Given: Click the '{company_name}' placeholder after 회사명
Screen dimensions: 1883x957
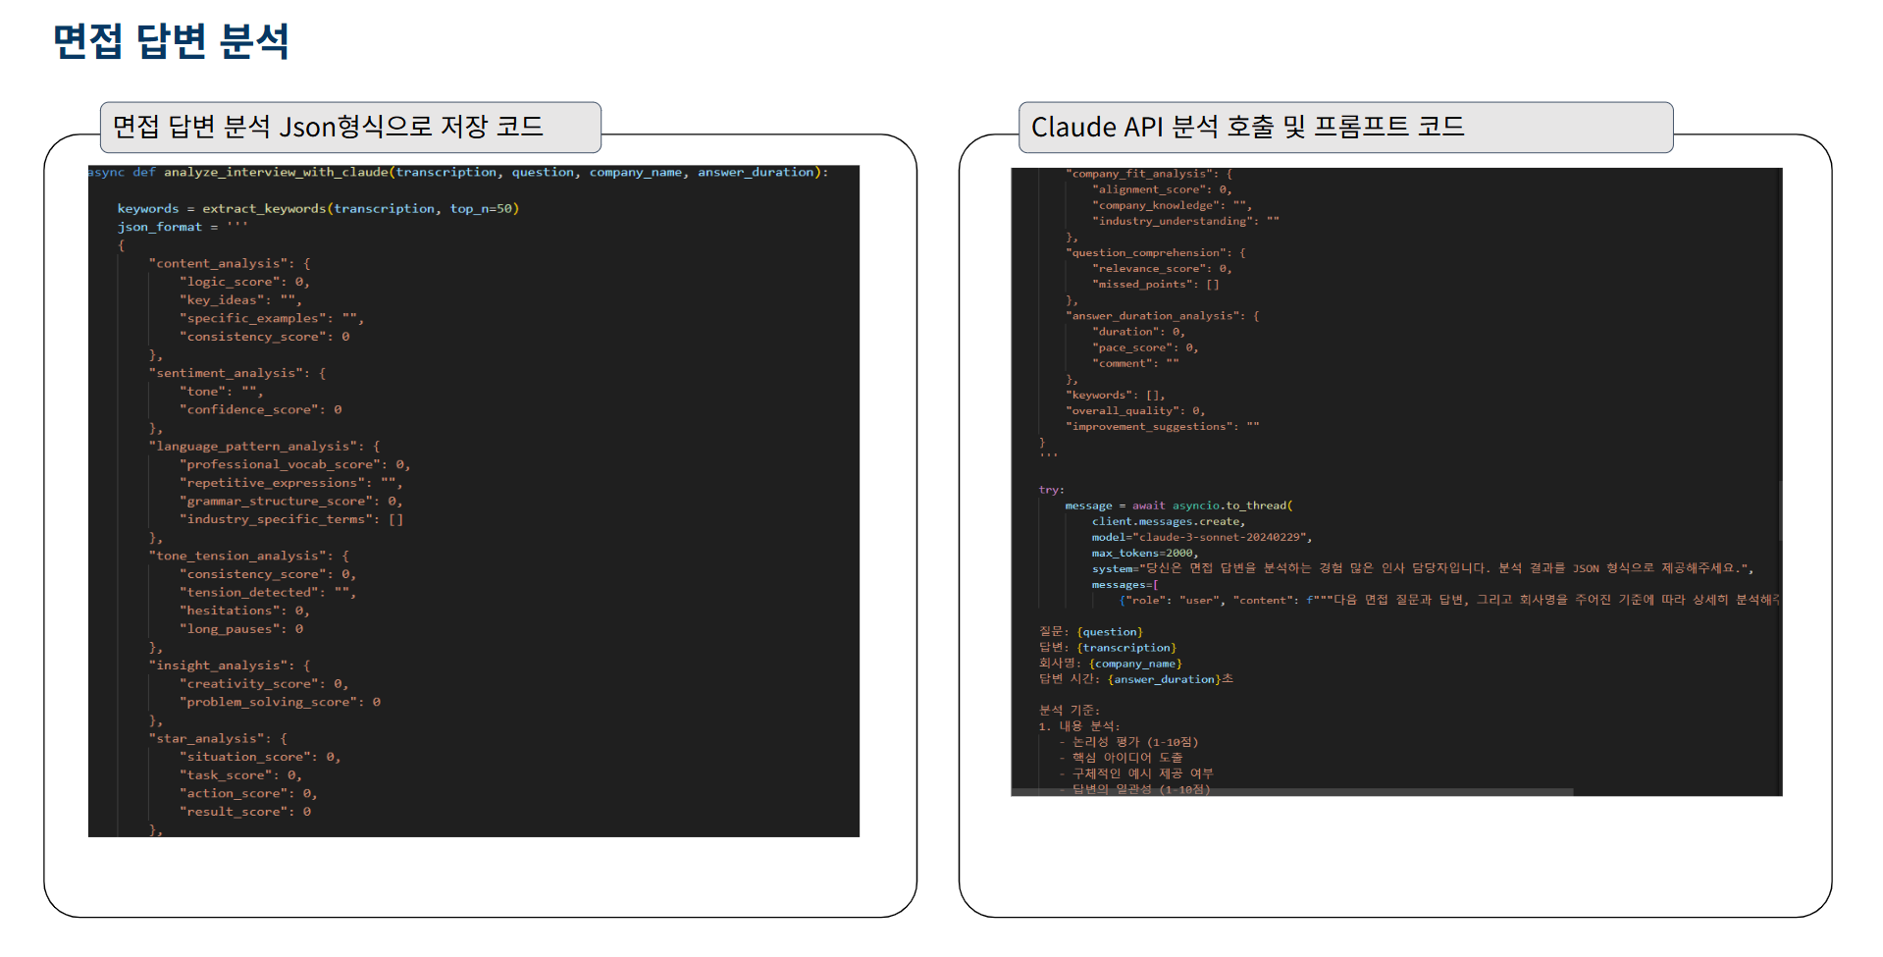Looking at the screenshot, I should click(1135, 665).
